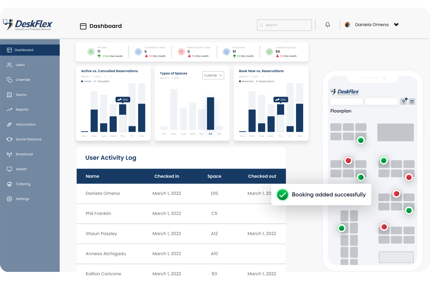Toggle the Cancelled legend series

(102, 81)
